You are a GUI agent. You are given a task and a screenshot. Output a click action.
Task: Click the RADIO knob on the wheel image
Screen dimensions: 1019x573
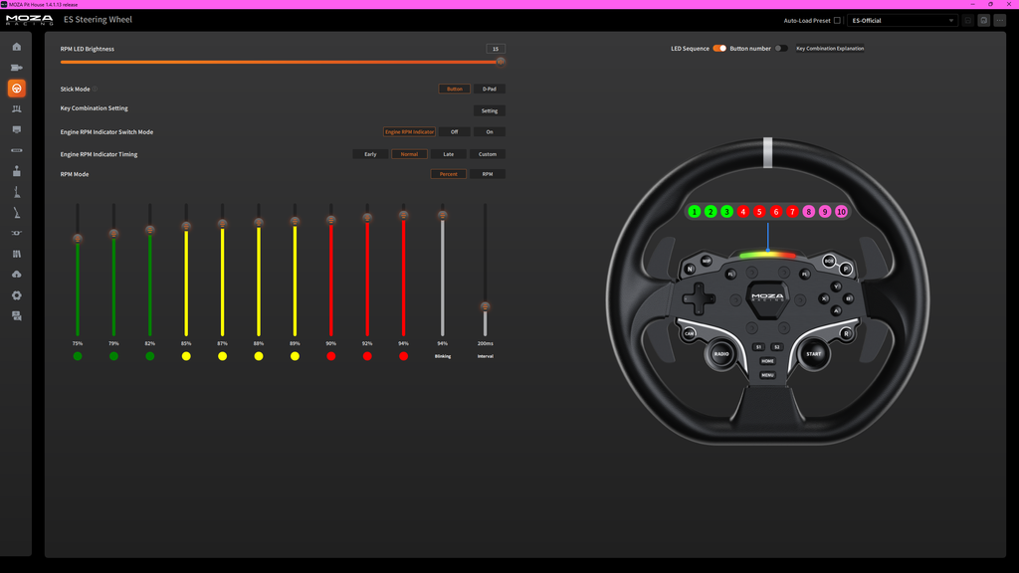[x=721, y=354]
